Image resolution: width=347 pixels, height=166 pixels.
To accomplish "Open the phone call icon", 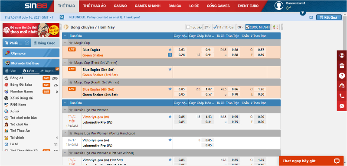I will 342,96.
